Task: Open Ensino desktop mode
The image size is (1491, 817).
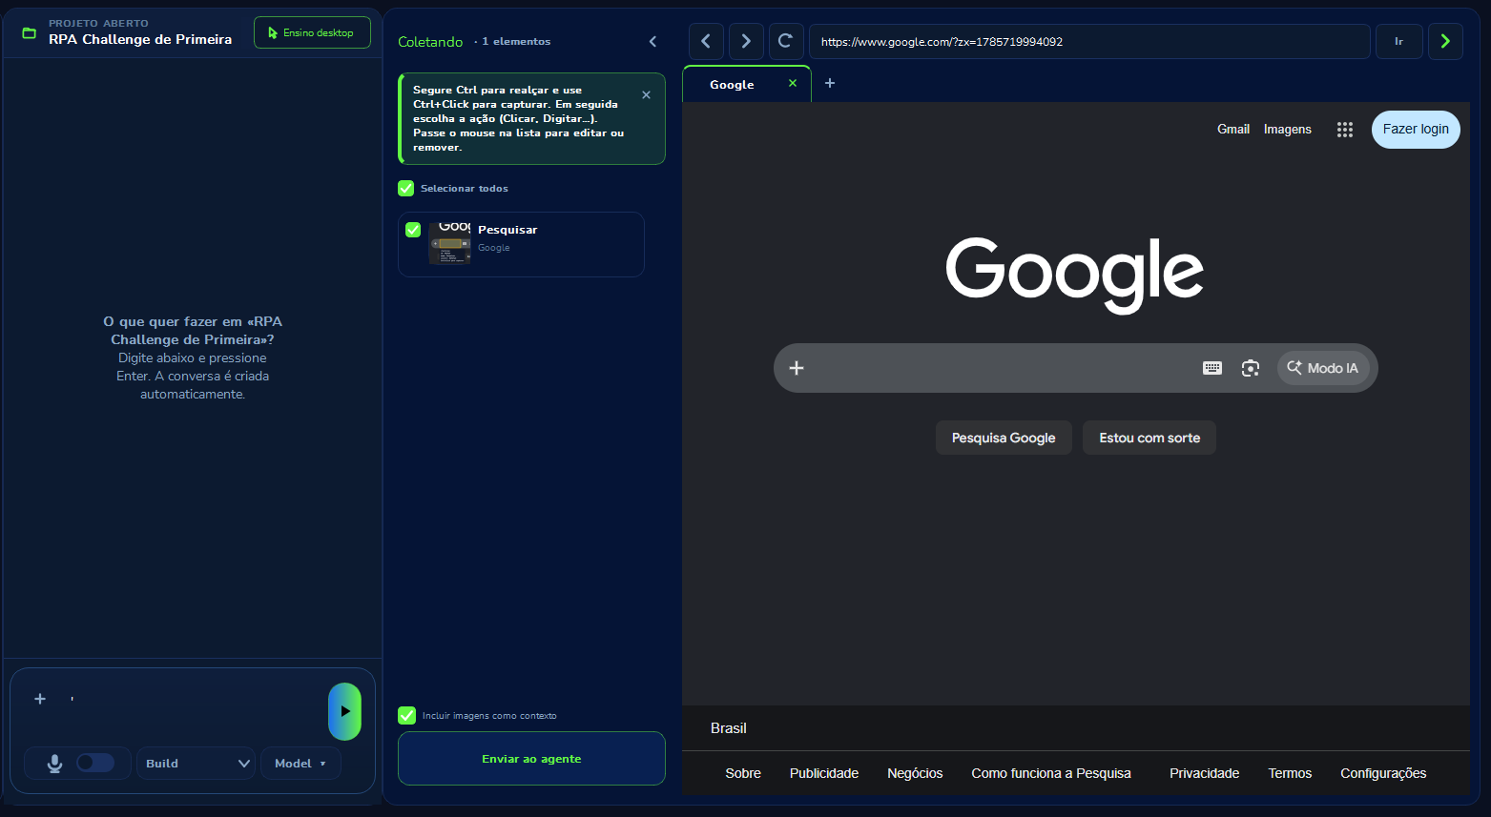Action: click(312, 32)
